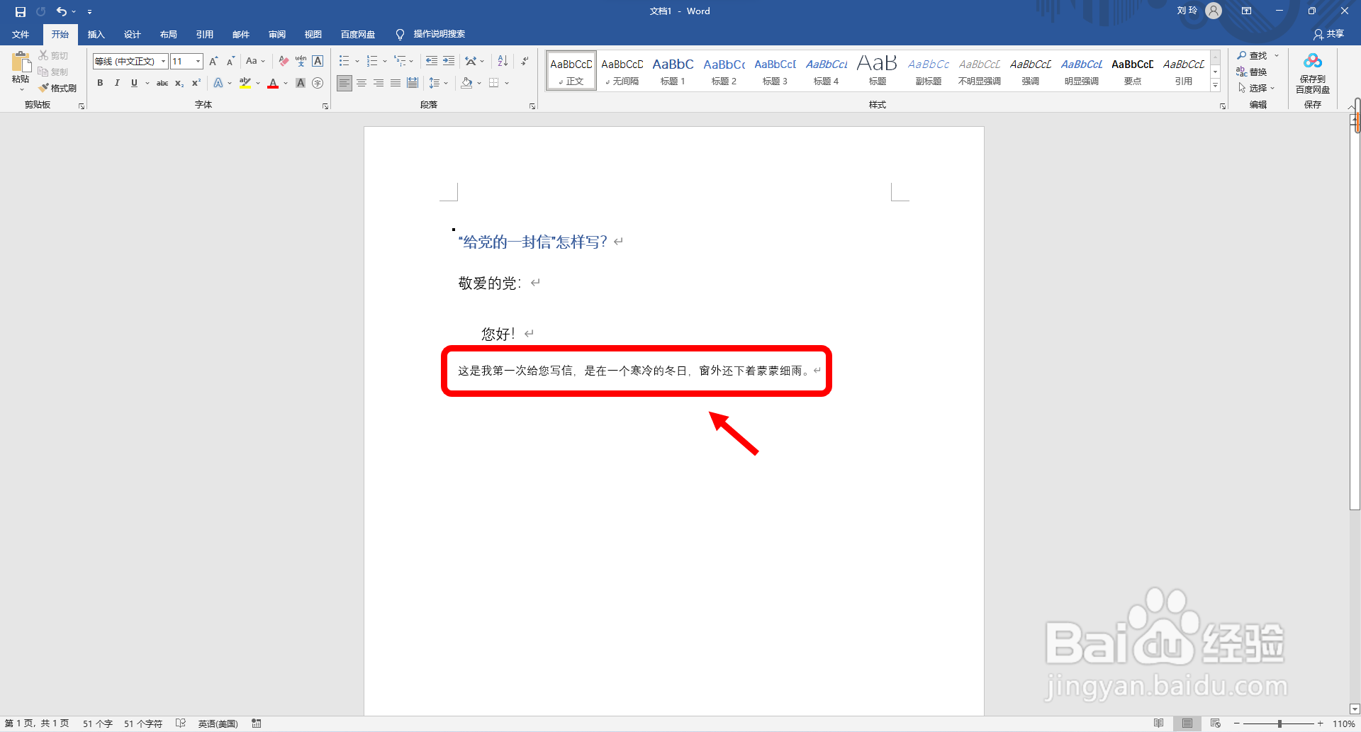Toggle italic formatting

click(x=117, y=83)
